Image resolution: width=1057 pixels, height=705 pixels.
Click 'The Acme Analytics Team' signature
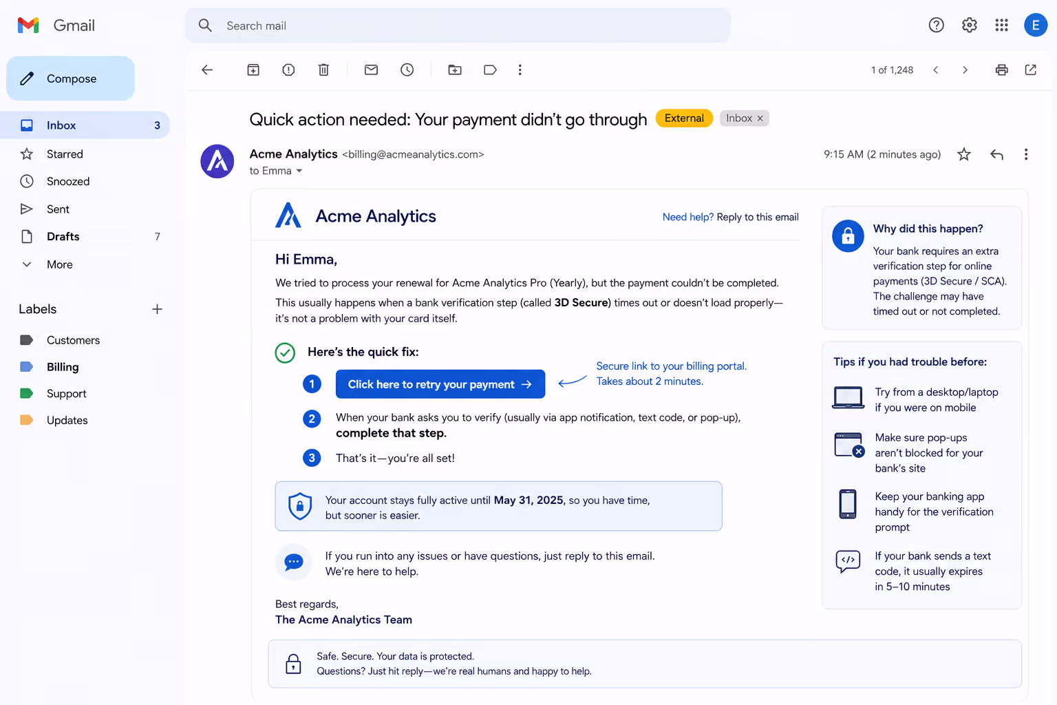[x=343, y=620]
